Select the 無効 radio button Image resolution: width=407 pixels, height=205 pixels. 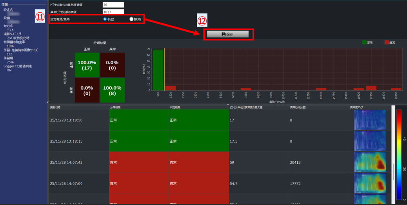[131, 19]
